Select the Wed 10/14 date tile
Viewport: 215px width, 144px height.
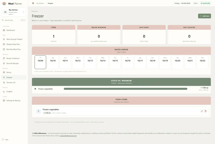point(103,62)
